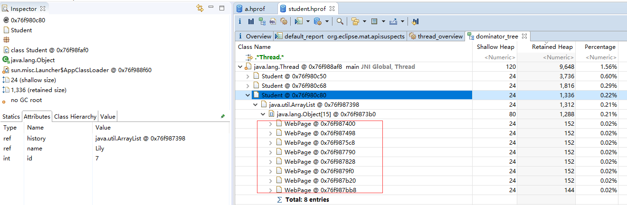Expand WebPage @ 0x76f987bb8 row
The width and height of the screenshot is (627, 205).
(x=270, y=190)
